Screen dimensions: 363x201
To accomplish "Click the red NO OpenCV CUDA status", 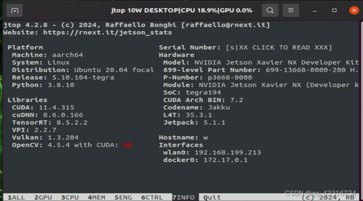I will 128,145.
